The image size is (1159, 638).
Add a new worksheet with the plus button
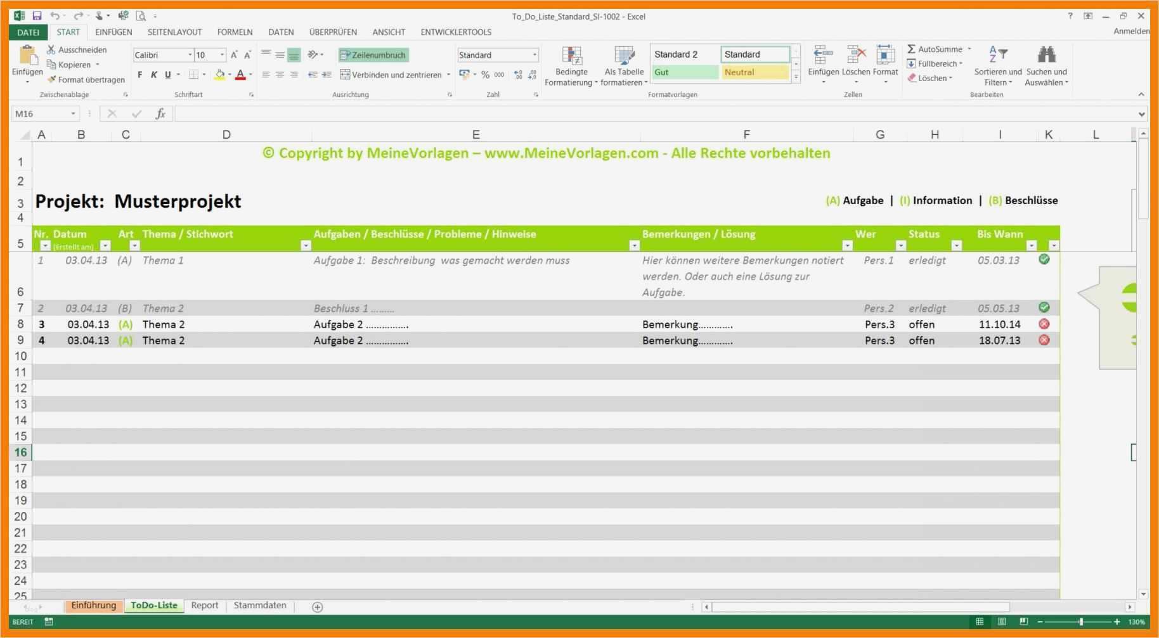pyautogui.click(x=316, y=606)
